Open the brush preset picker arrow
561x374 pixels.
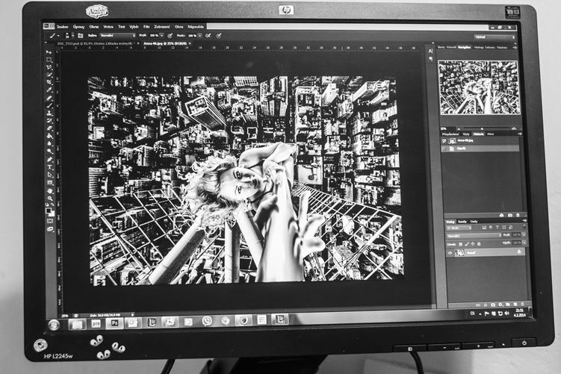pyautogui.click(x=73, y=36)
